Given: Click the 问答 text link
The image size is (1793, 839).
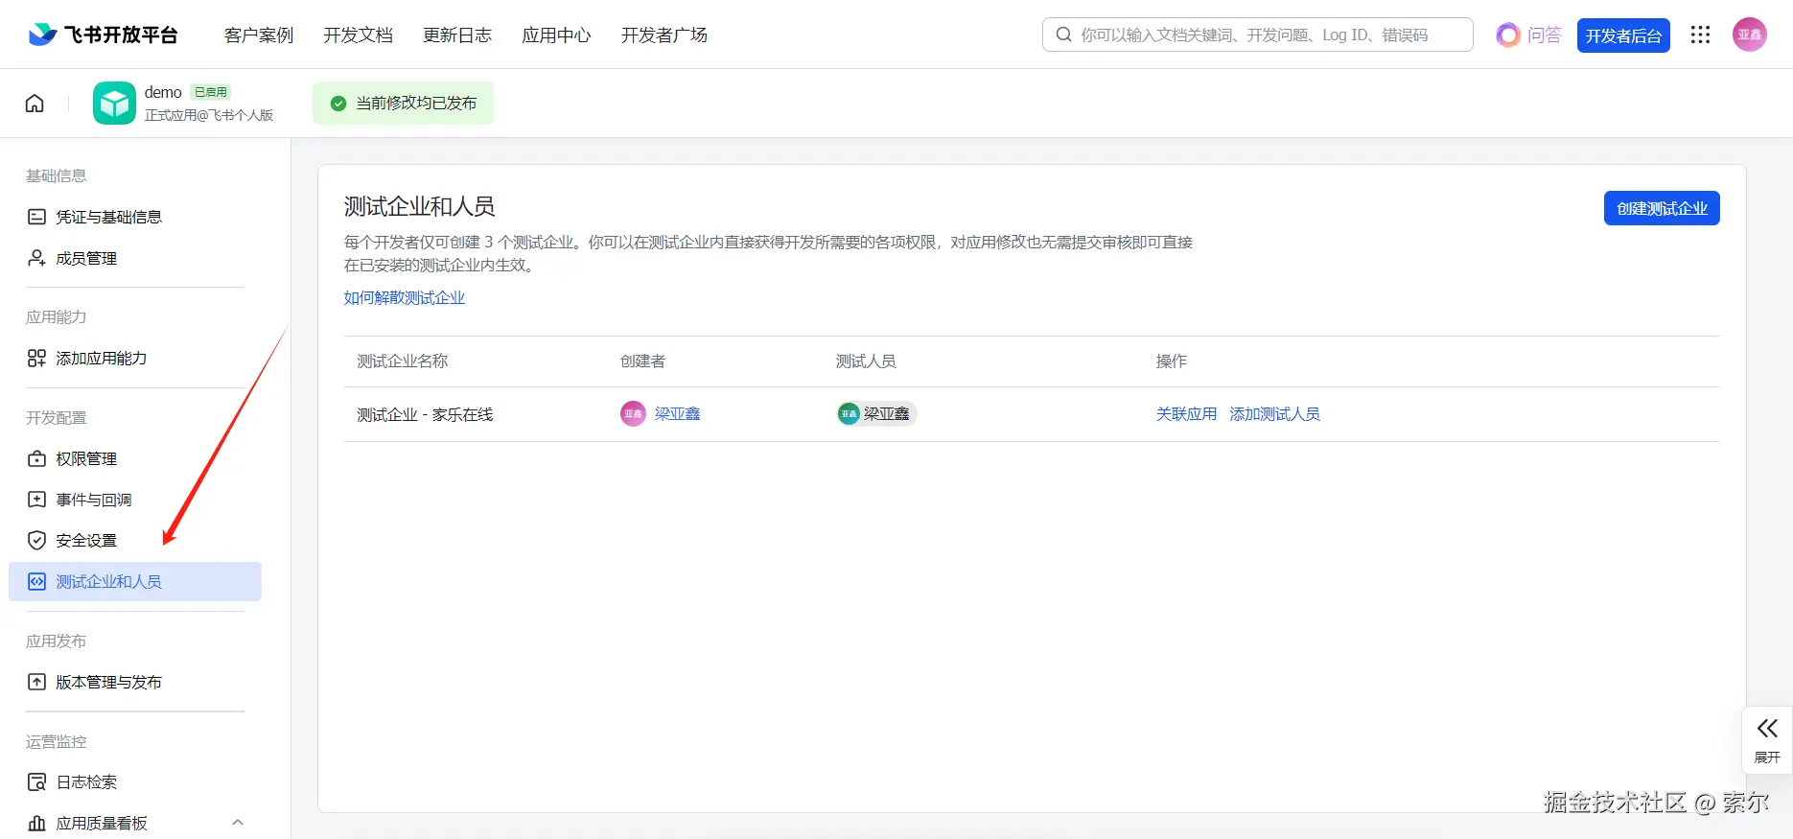Looking at the screenshot, I should point(1544,35).
